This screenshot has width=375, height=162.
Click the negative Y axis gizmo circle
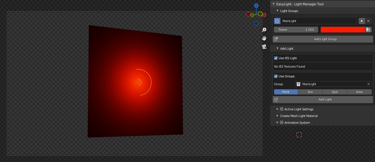coord(260,14)
